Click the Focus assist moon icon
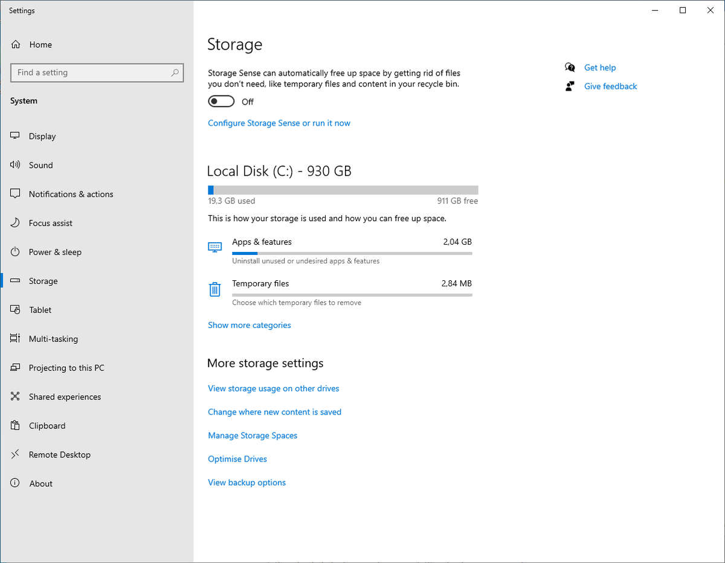The height and width of the screenshot is (563, 725). (16, 224)
